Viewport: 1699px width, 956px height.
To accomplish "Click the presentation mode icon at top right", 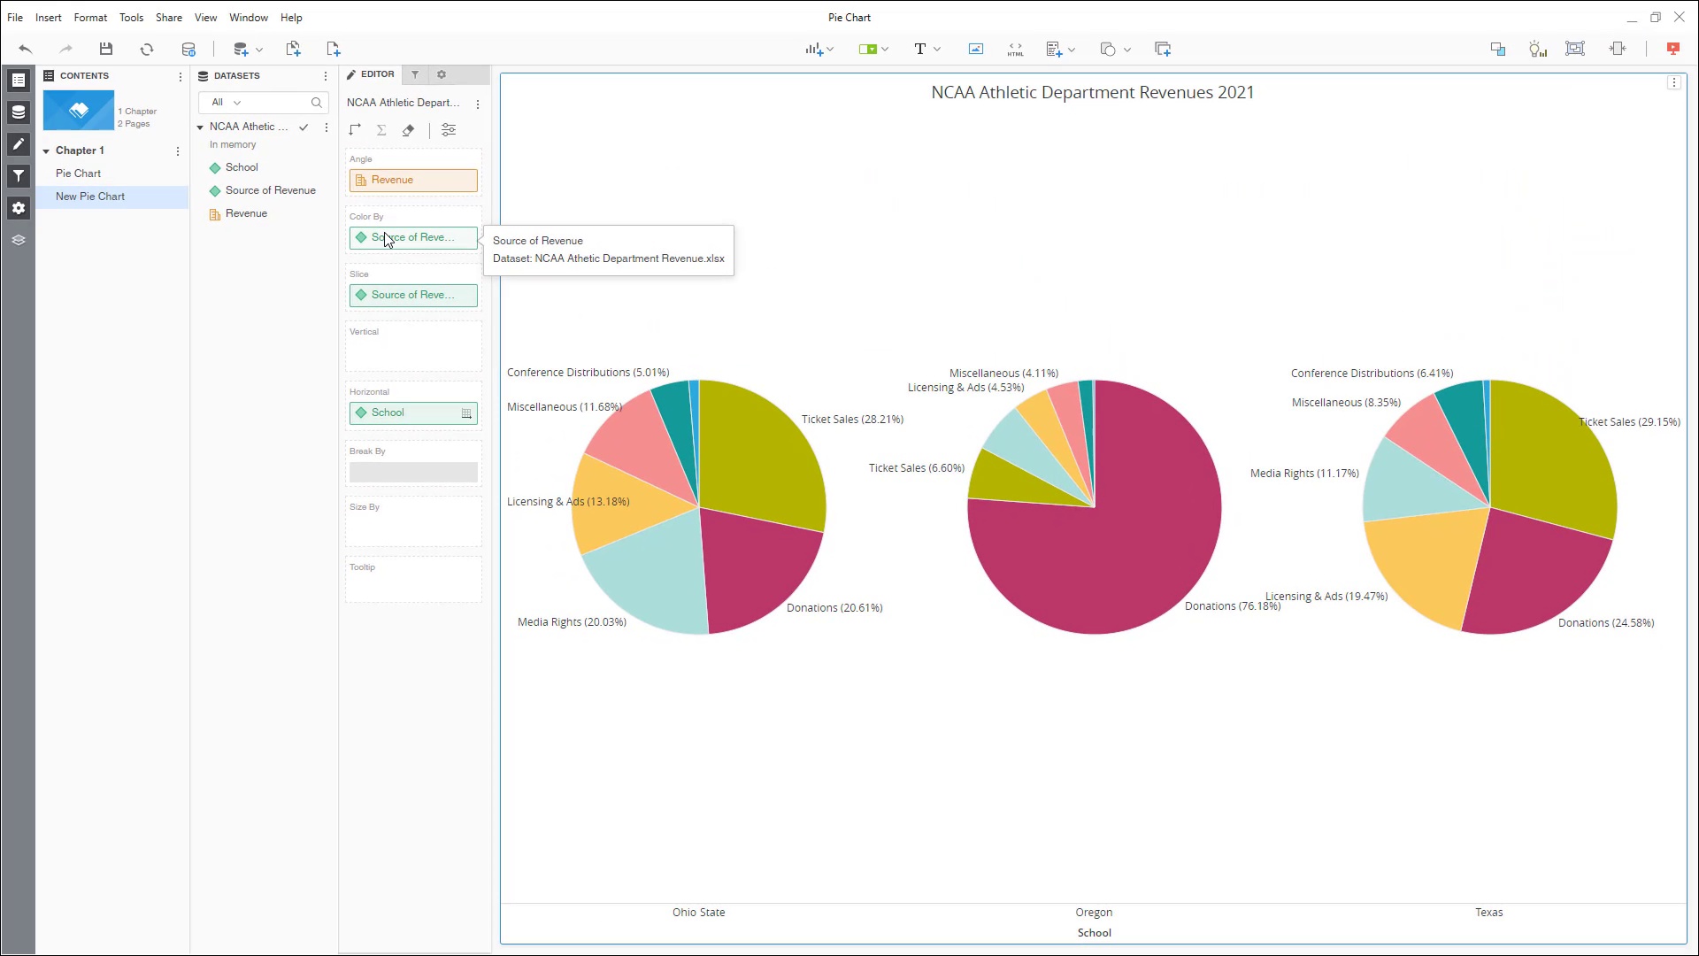I will [1672, 50].
